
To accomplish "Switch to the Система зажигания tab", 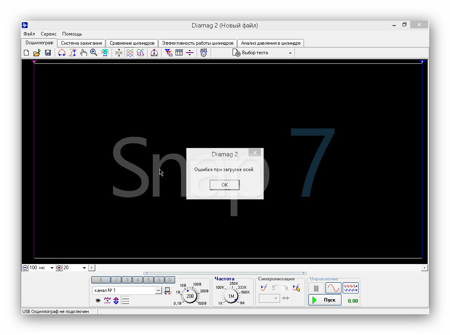I will tap(81, 43).
